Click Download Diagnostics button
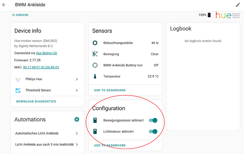Image resolution: width=244 pixels, height=154 pixels. (x=36, y=101)
